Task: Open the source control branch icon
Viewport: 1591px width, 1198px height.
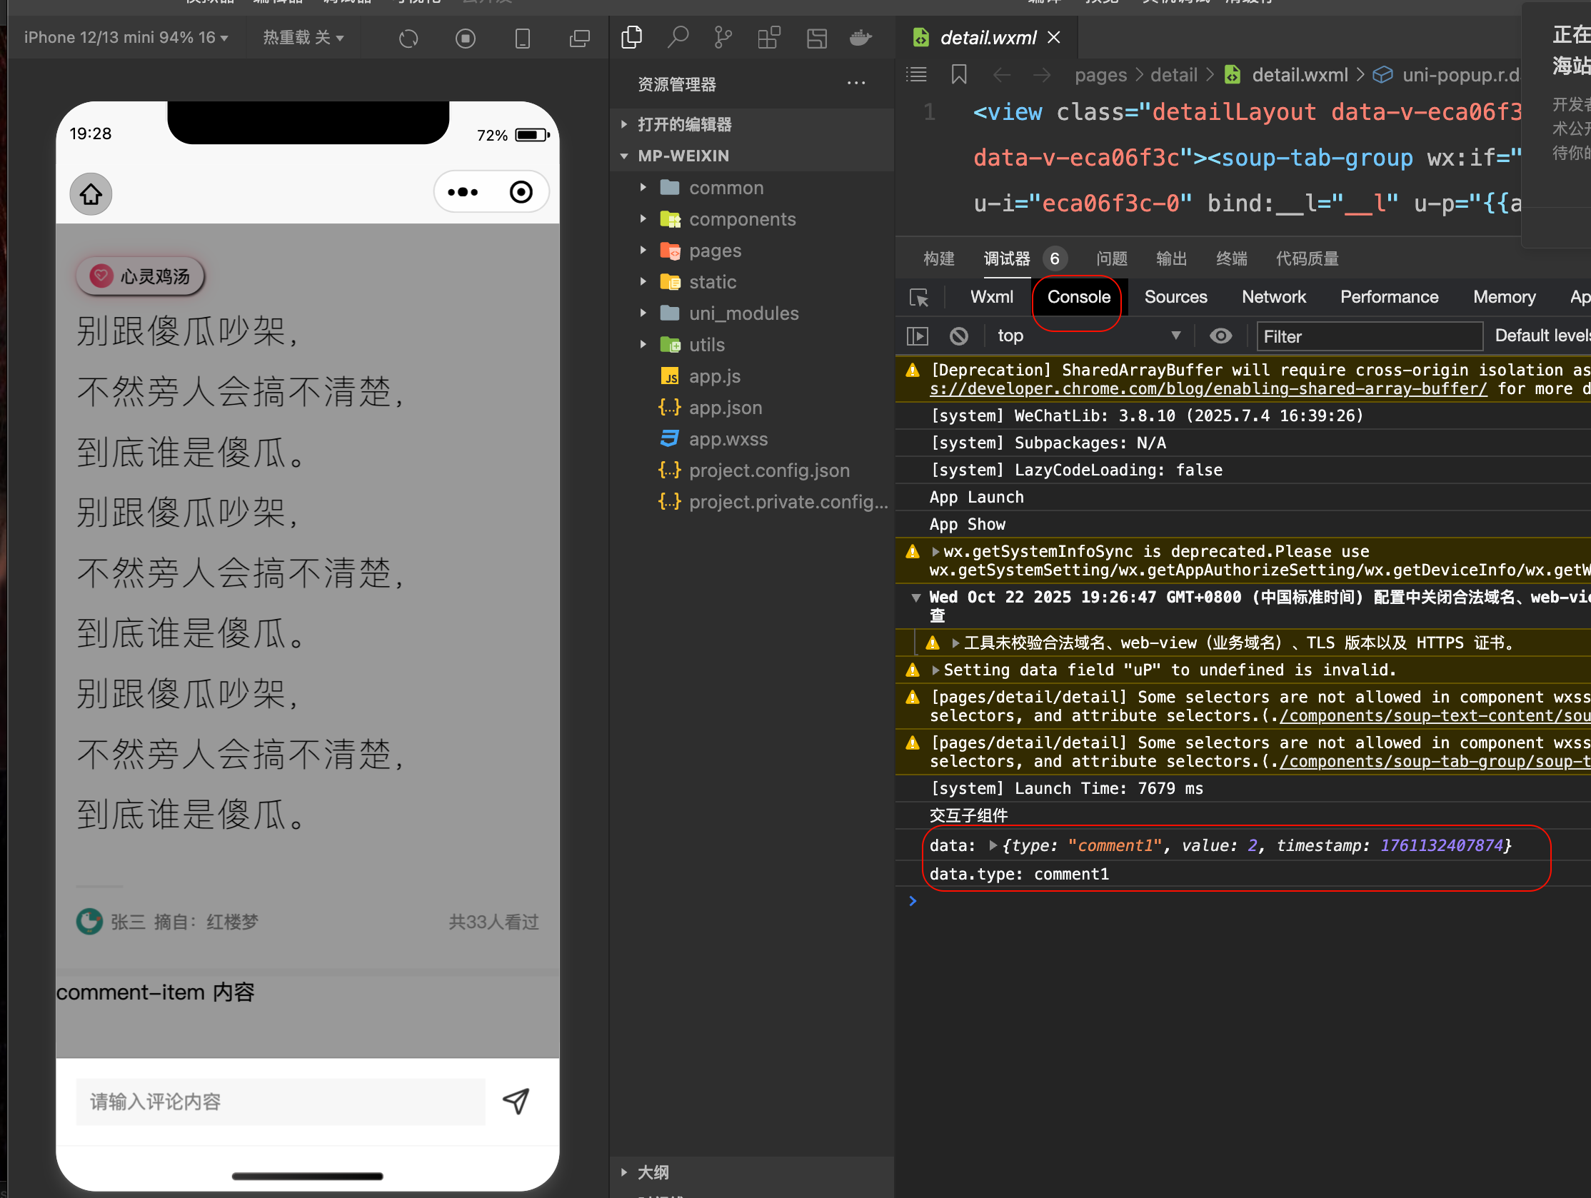Action: (x=723, y=37)
